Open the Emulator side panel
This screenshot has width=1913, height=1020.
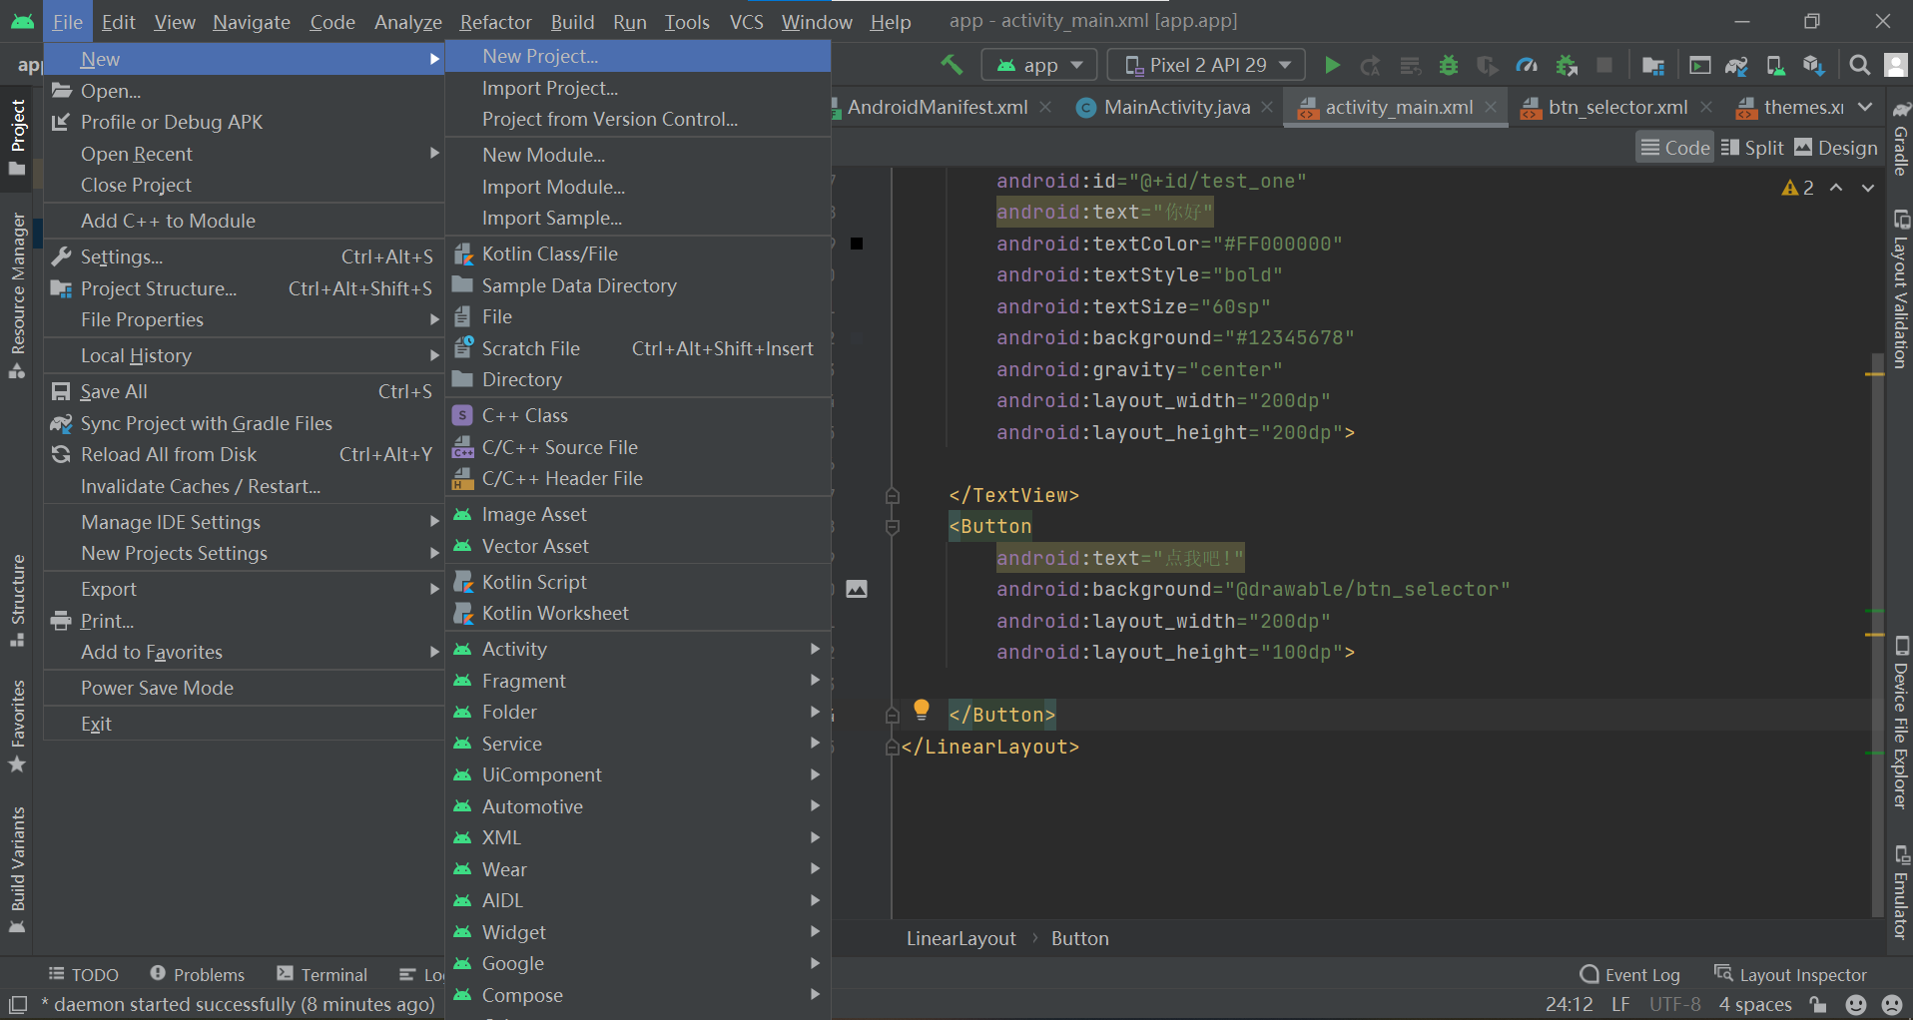point(1901,892)
